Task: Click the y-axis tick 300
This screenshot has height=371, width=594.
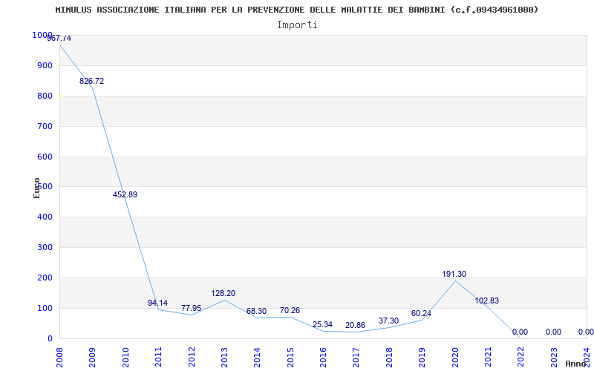Action: coord(45,247)
